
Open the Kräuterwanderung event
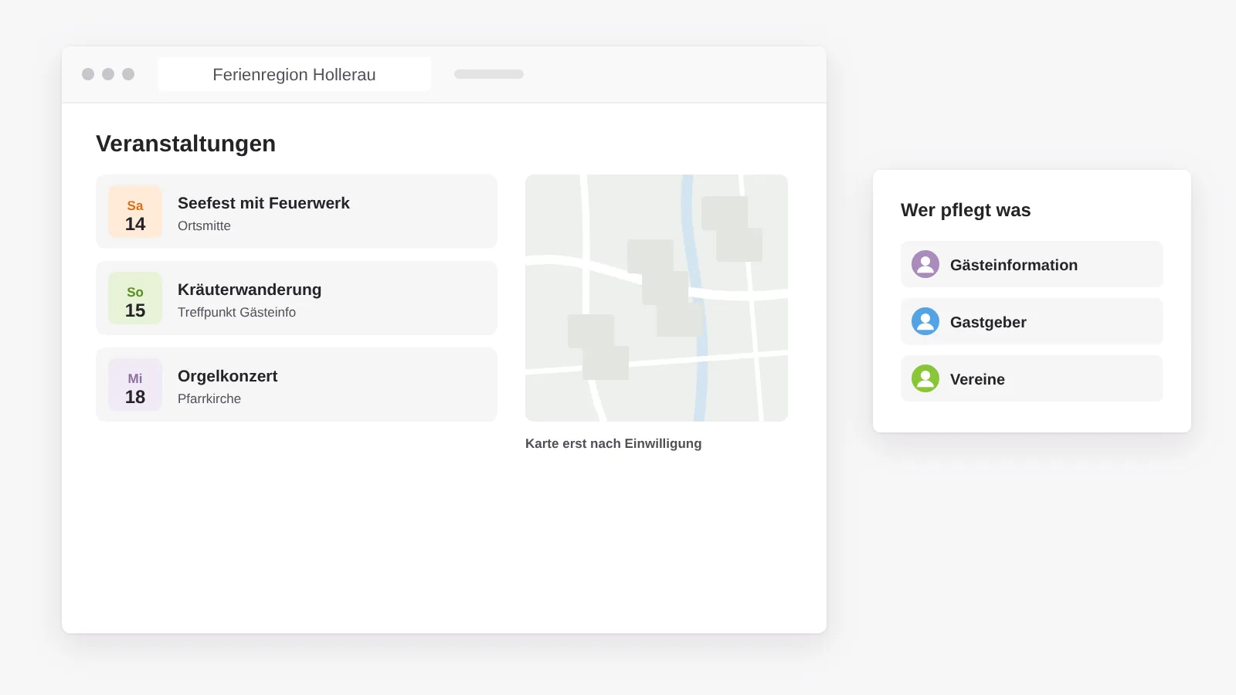297,298
